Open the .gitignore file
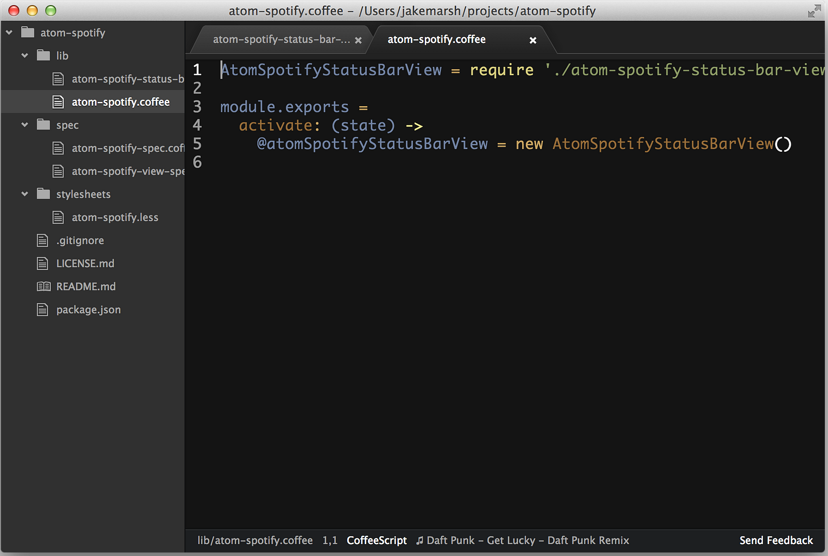Image resolution: width=828 pixels, height=556 pixels. (x=80, y=240)
